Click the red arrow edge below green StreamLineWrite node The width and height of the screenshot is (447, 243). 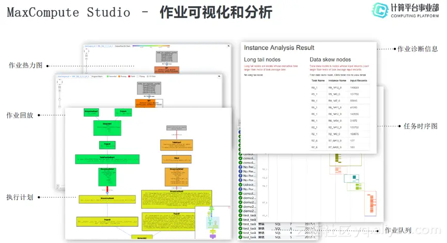tap(107, 189)
